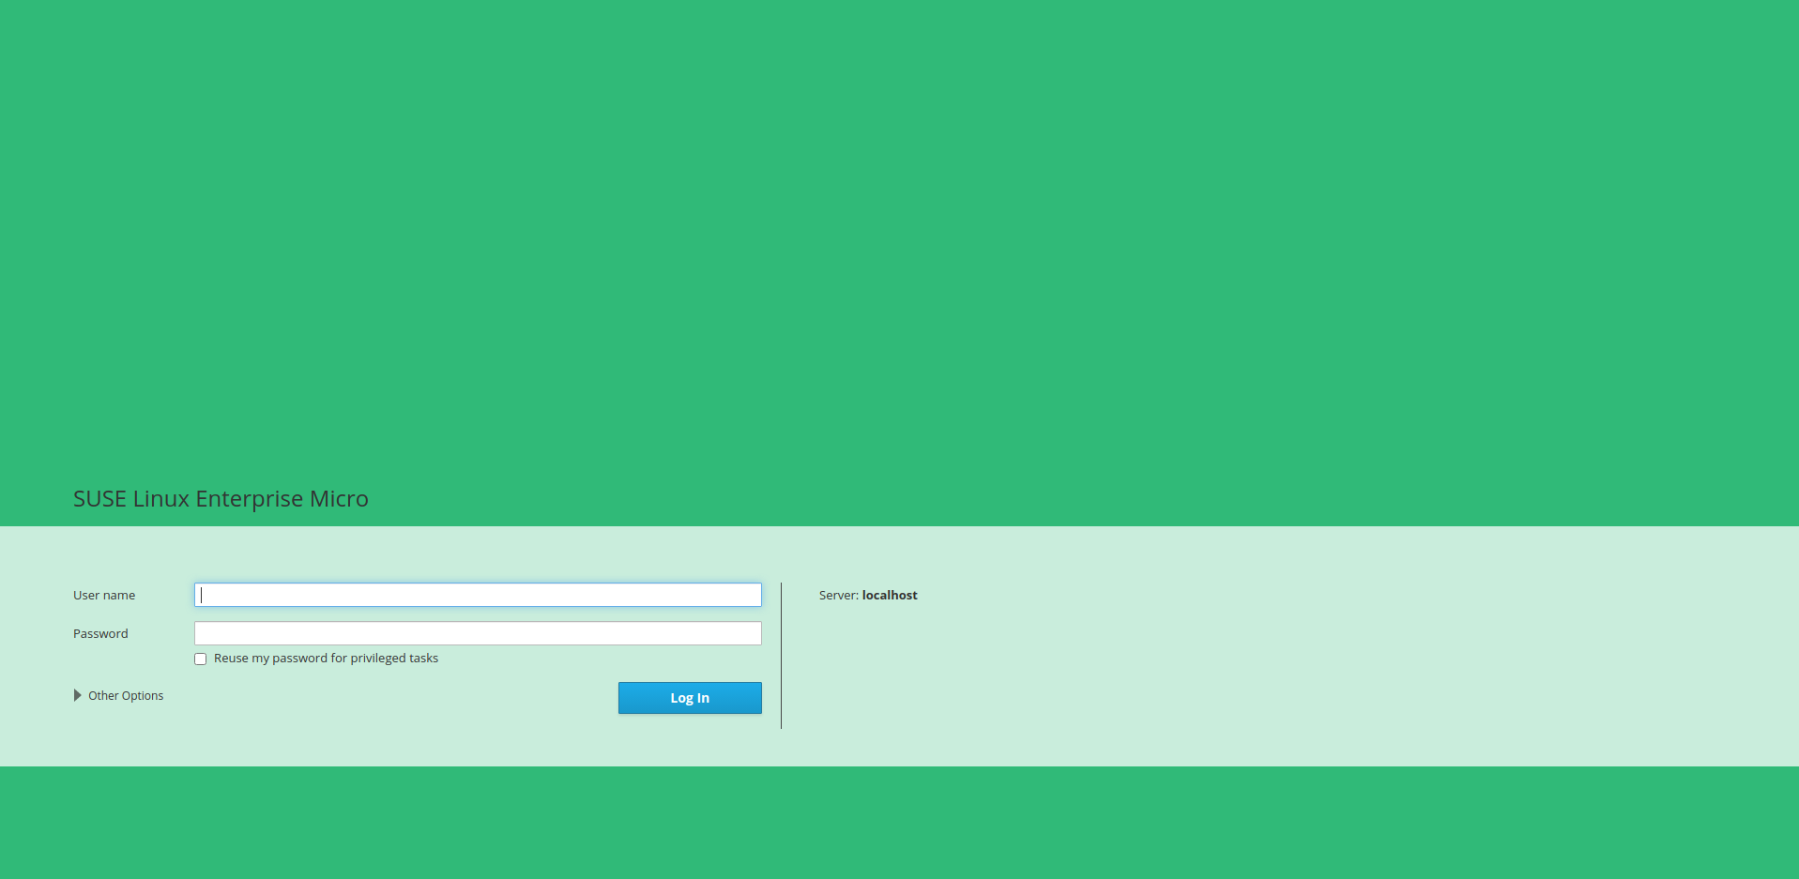Click the vertical divider beside Log In
The height and width of the screenshot is (879, 1799).
tap(781, 655)
